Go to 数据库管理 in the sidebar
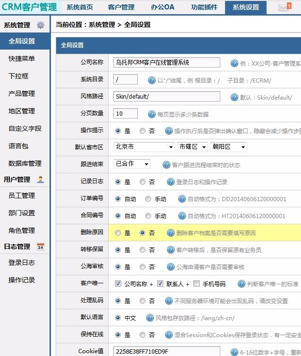301x356 pixels. pyautogui.click(x=25, y=163)
